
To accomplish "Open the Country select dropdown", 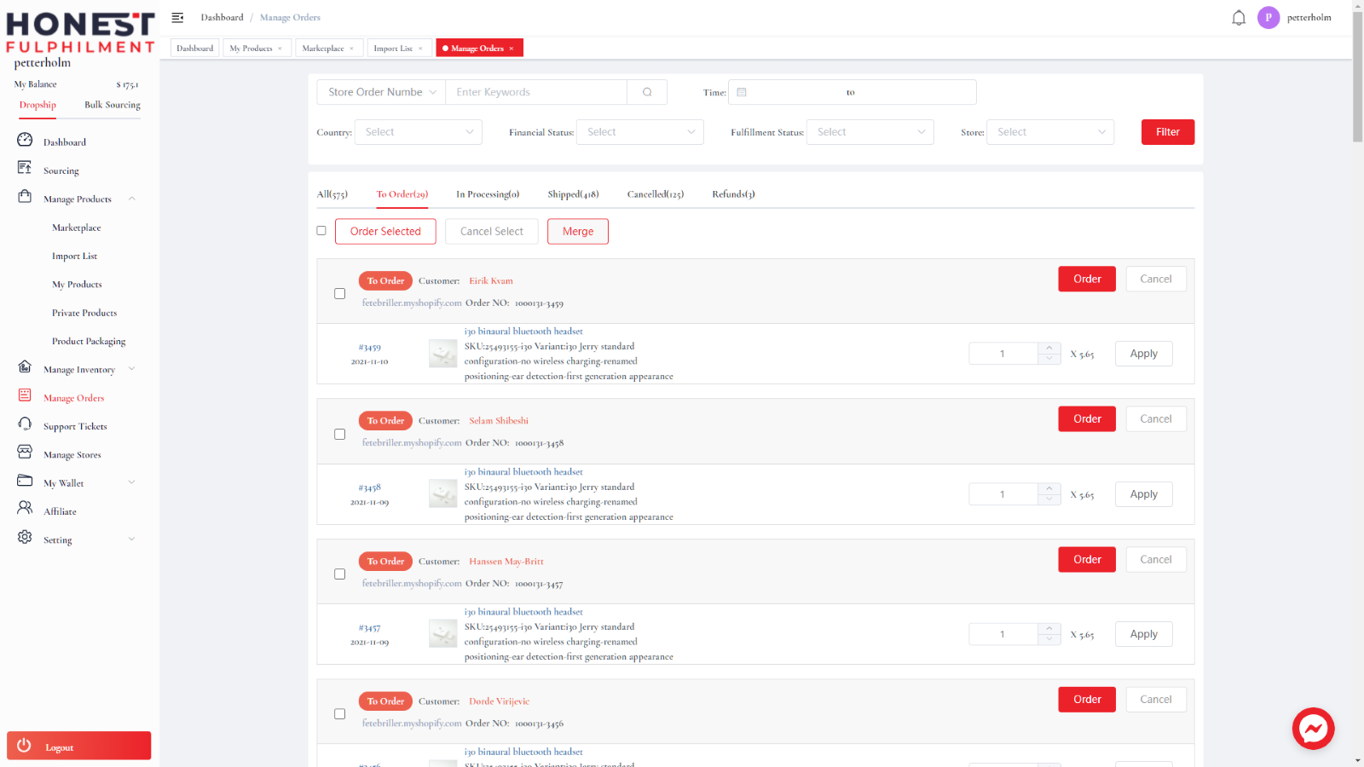I will [419, 132].
